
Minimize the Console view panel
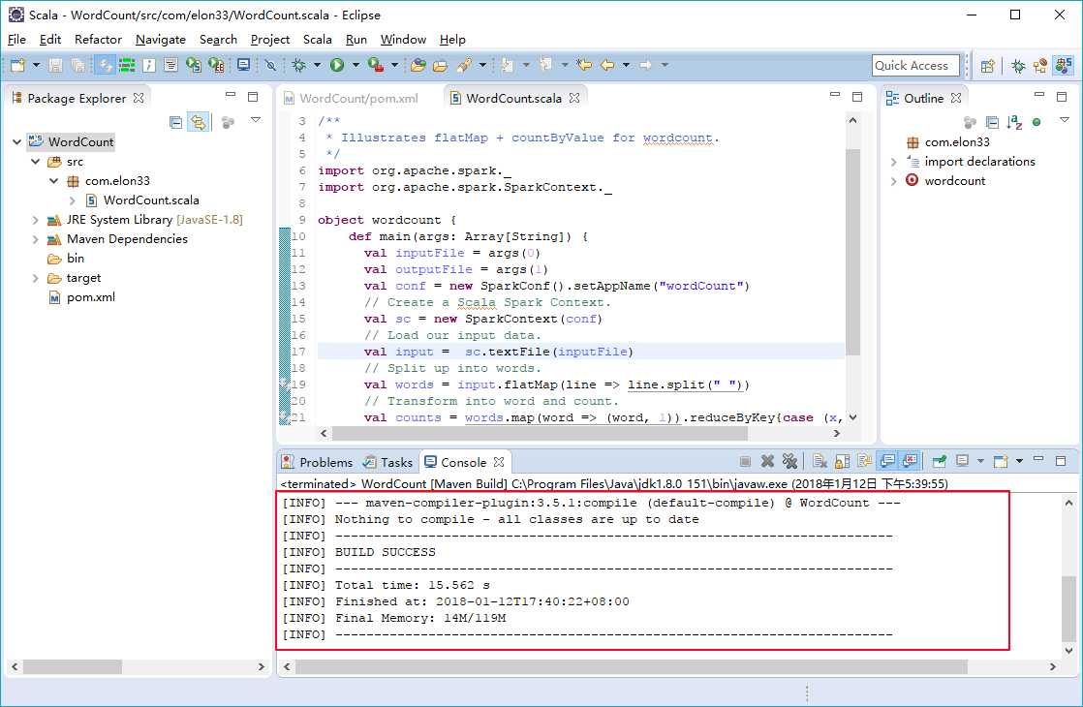pyautogui.click(x=1038, y=459)
